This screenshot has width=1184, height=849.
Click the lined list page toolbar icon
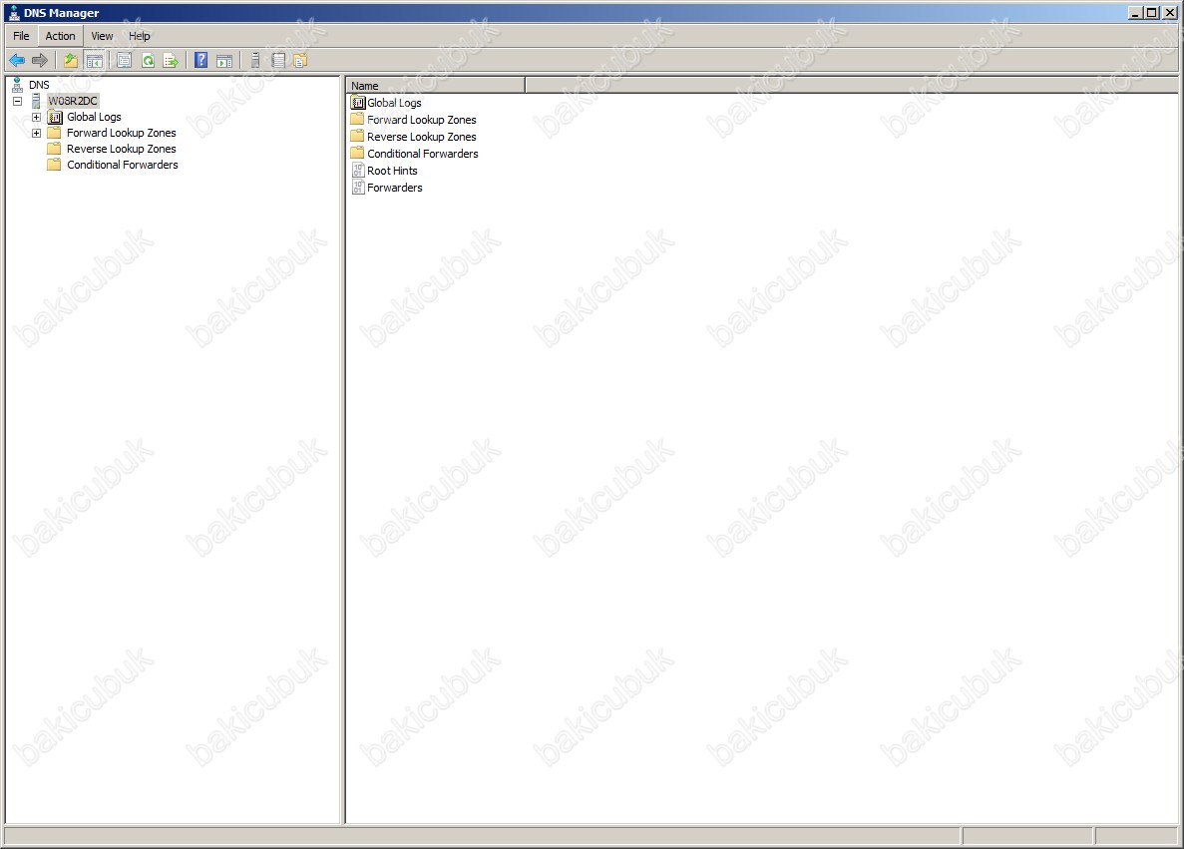pos(278,61)
